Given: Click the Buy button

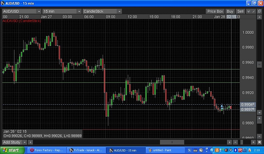Looking at the screenshot, I should click(x=230, y=11).
